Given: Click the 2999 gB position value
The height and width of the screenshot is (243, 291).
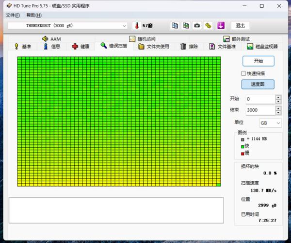Looking at the screenshot, I should [x=267, y=205].
